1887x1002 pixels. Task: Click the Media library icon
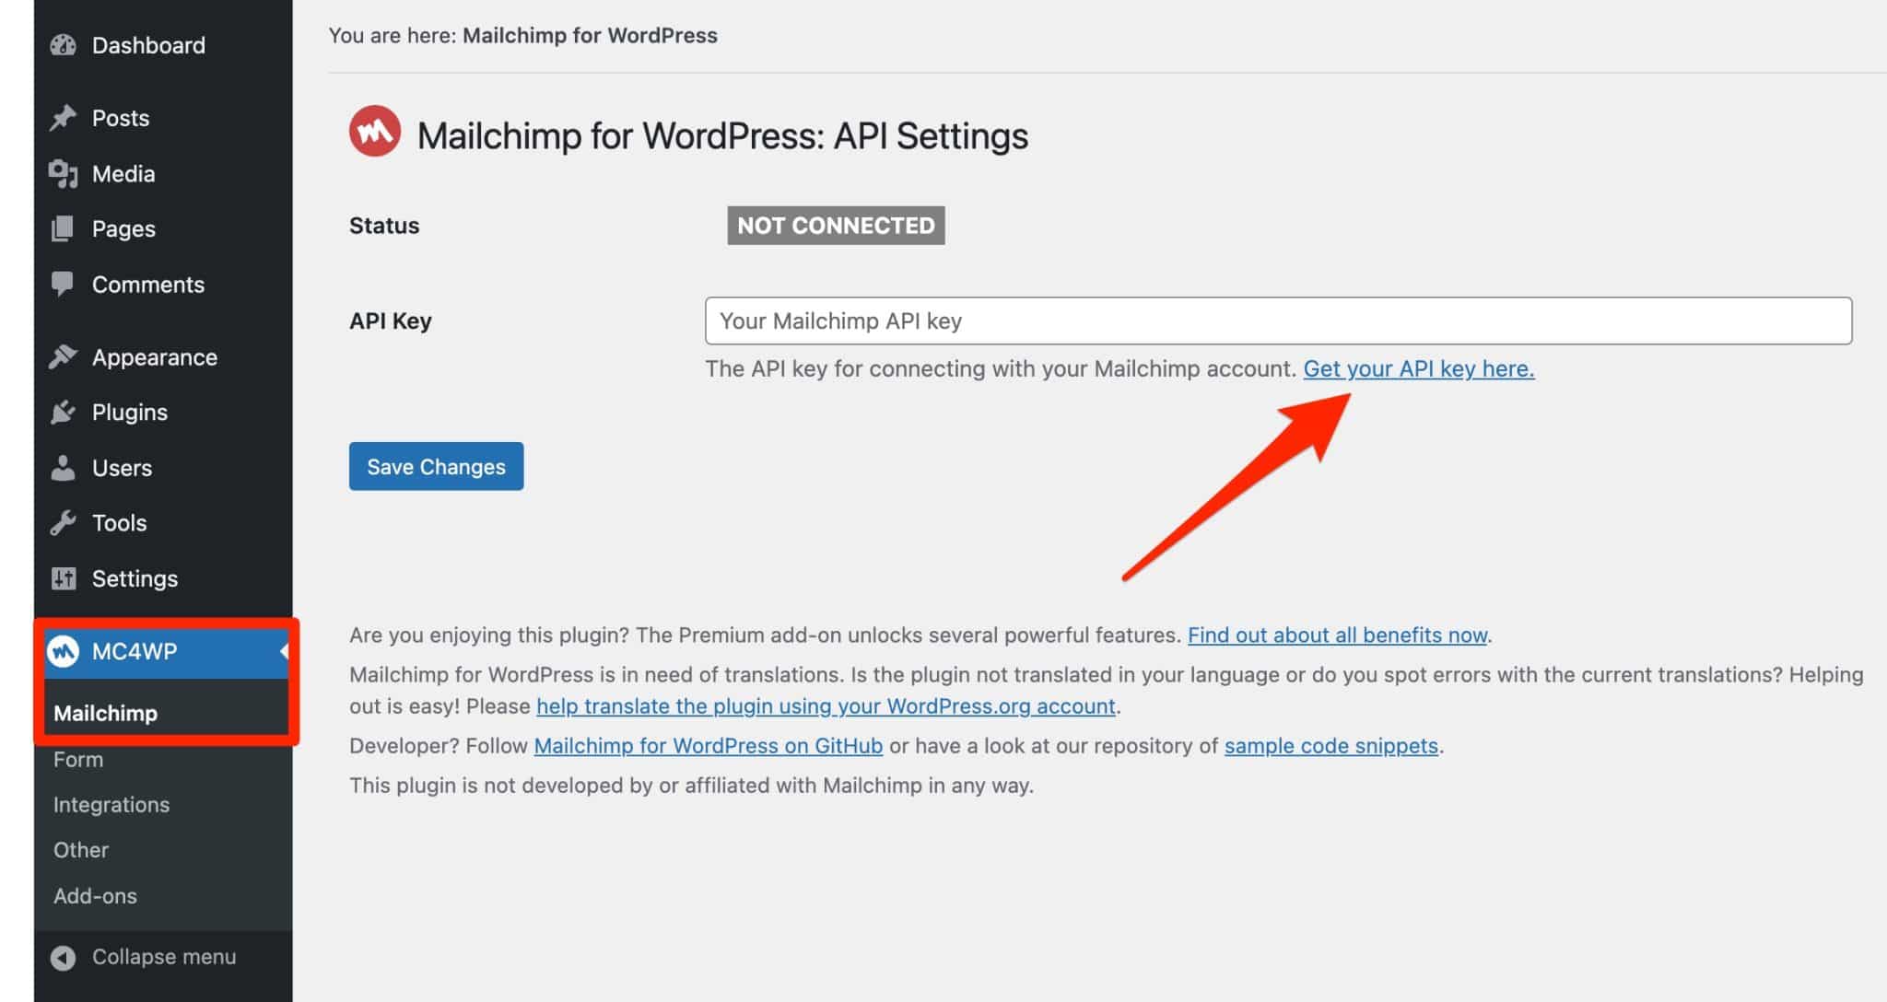click(63, 174)
